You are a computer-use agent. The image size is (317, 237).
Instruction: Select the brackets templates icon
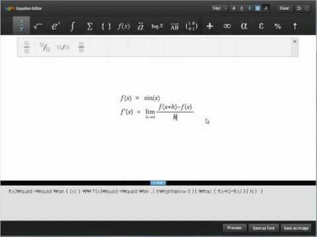click(106, 26)
